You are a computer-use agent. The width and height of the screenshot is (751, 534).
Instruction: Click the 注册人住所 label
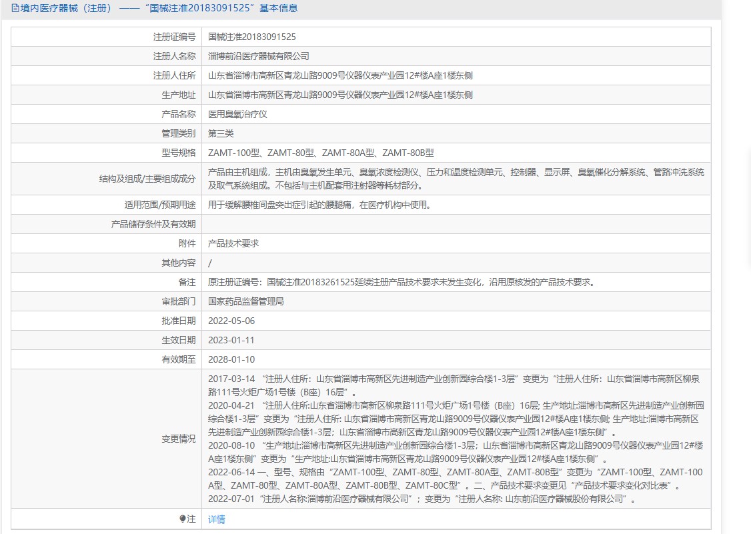click(x=174, y=76)
